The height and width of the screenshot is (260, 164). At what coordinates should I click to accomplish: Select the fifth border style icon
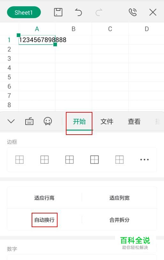[x=120, y=160]
